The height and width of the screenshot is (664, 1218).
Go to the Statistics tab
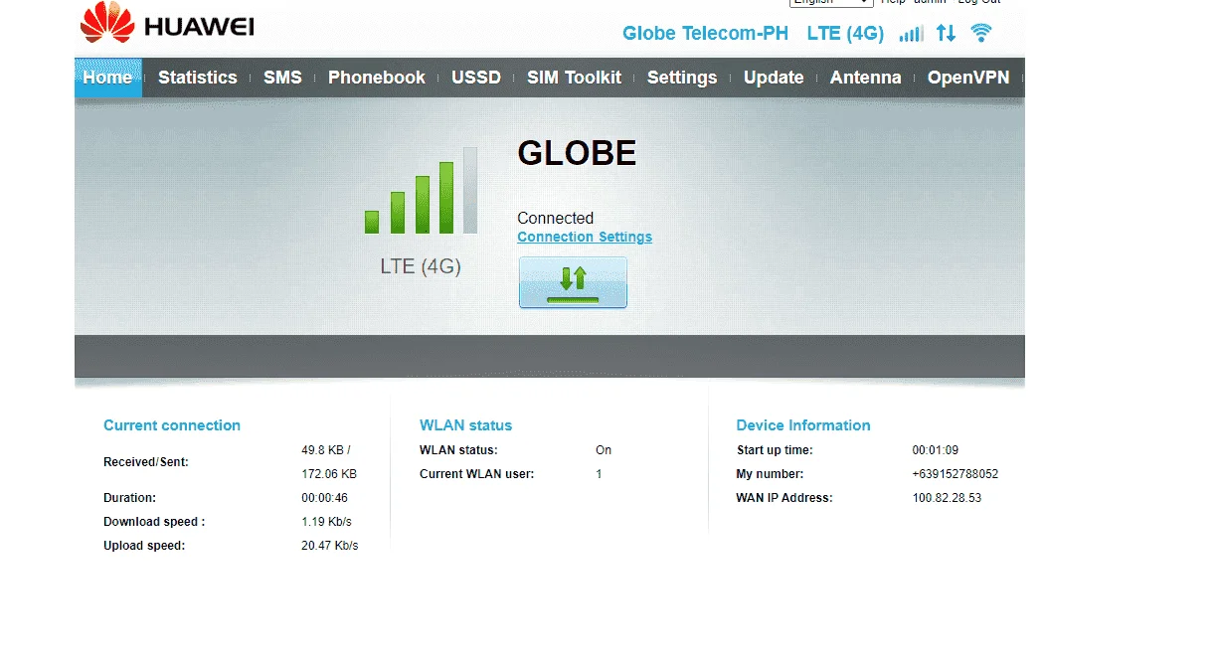pos(198,78)
